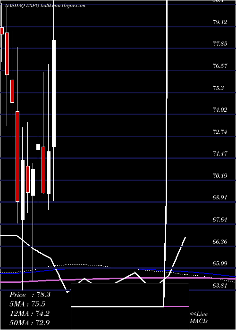Click the MACD indicator box
This screenshot has height=330, width=236.
point(130,306)
